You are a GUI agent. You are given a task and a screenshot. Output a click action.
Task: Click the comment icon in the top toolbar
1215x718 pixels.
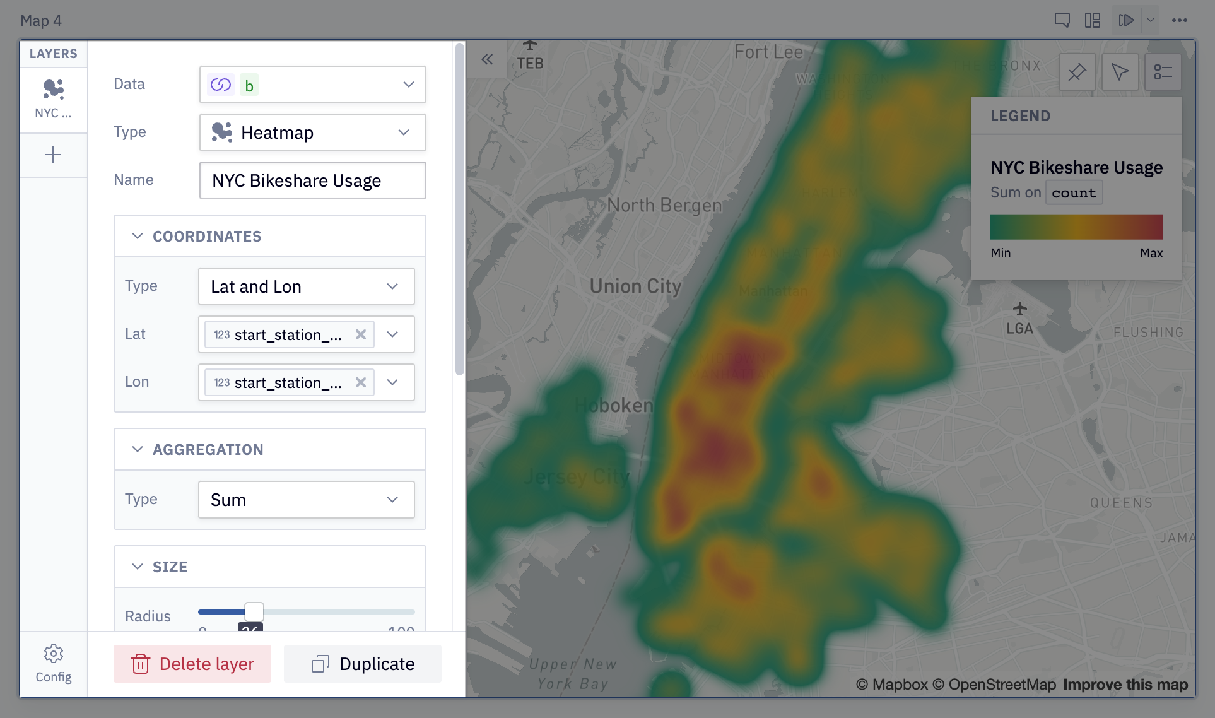click(1063, 20)
